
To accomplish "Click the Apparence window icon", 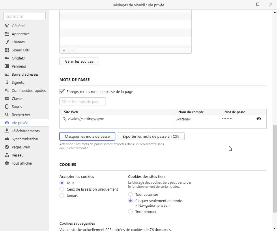I will tap(7, 34).
